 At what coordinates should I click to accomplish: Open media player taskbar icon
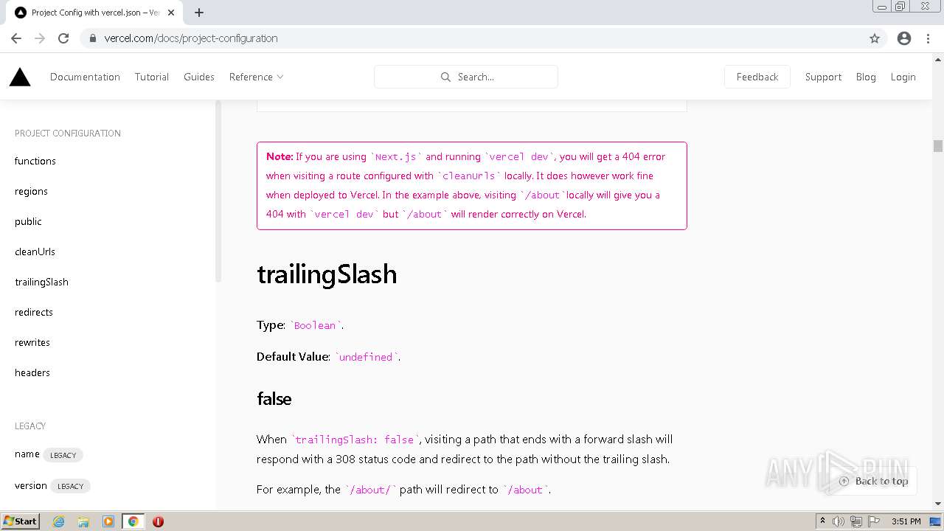point(108,521)
